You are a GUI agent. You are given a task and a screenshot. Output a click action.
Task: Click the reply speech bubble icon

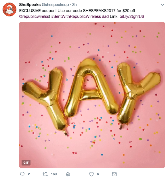[22, 174]
